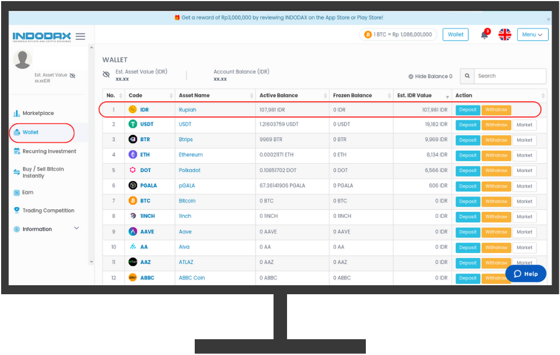Deposit ETH
This screenshot has width=560, height=355.
tap(468, 155)
